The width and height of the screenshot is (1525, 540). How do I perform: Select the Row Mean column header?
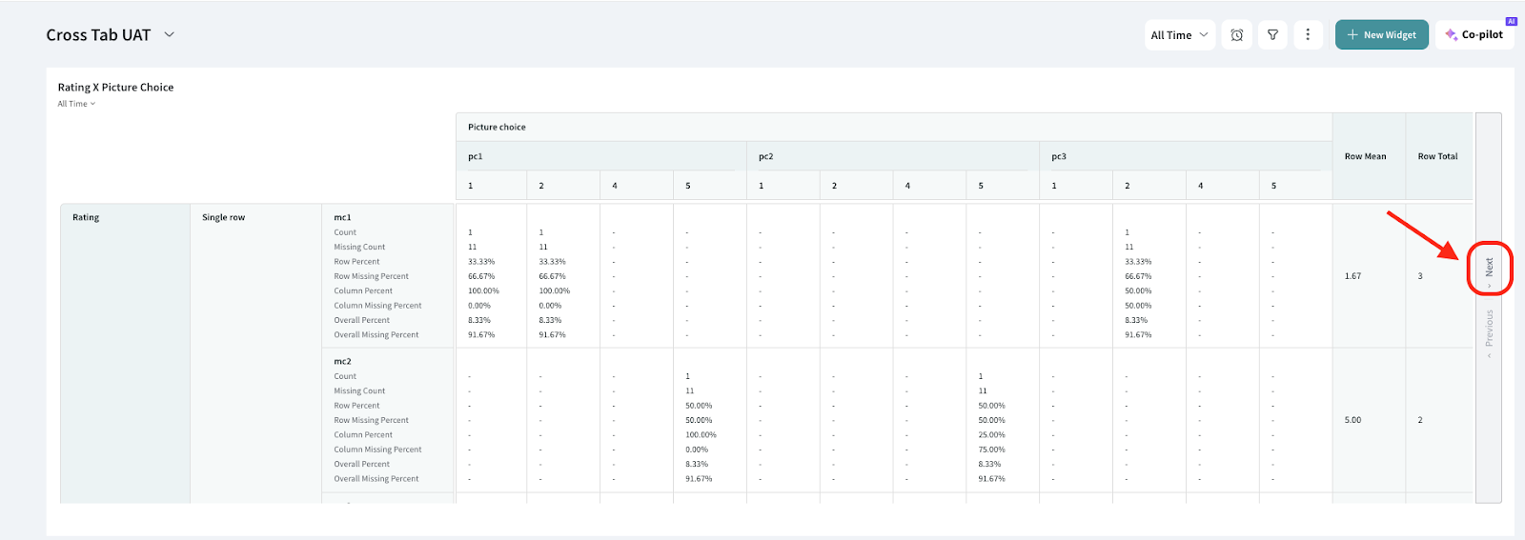point(1365,156)
